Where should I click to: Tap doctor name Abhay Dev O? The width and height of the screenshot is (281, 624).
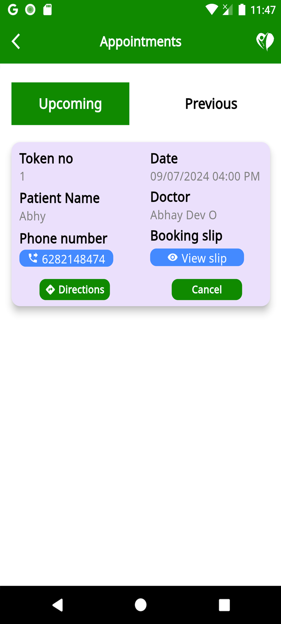[183, 215]
